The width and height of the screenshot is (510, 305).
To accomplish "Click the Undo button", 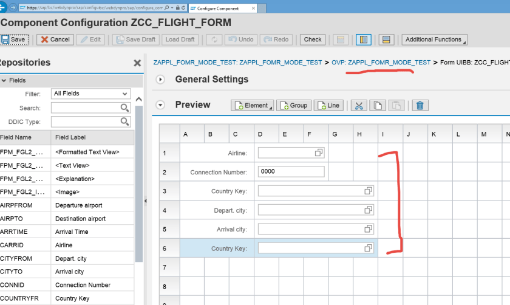I will (241, 39).
